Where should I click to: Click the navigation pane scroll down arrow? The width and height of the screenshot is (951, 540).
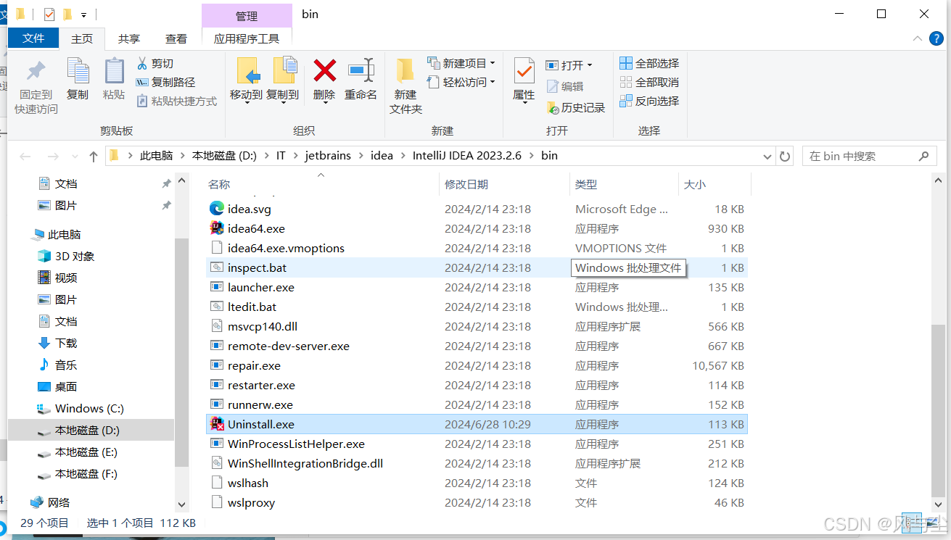click(181, 504)
